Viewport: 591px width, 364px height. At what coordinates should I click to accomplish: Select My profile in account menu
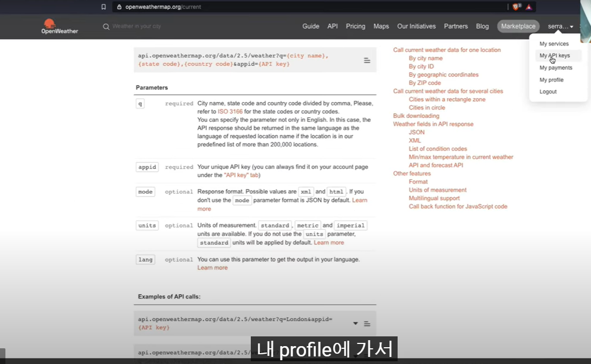point(551,80)
